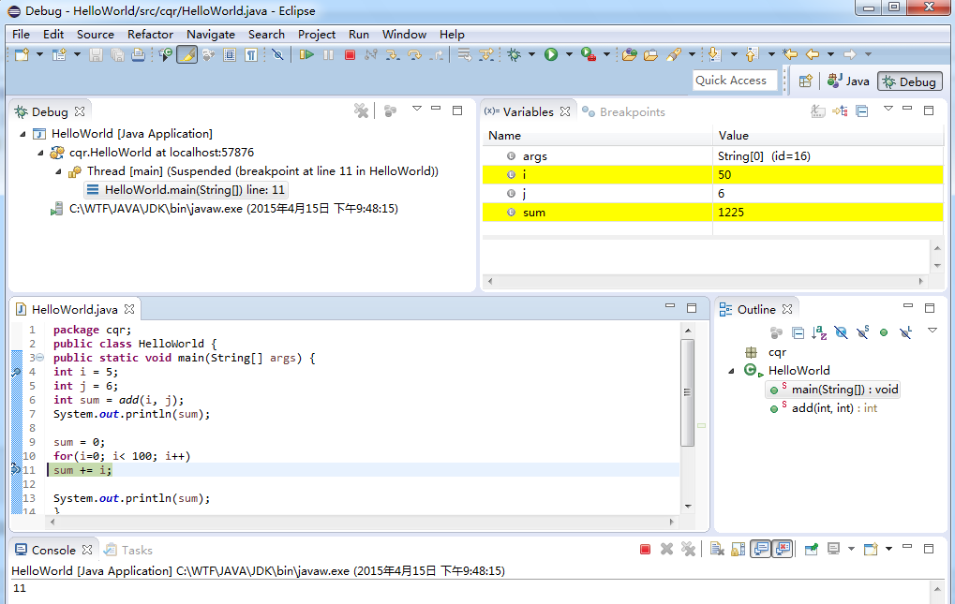Click Debug perspective button
The width and height of the screenshot is (955, 604).
tap(910, 81)
